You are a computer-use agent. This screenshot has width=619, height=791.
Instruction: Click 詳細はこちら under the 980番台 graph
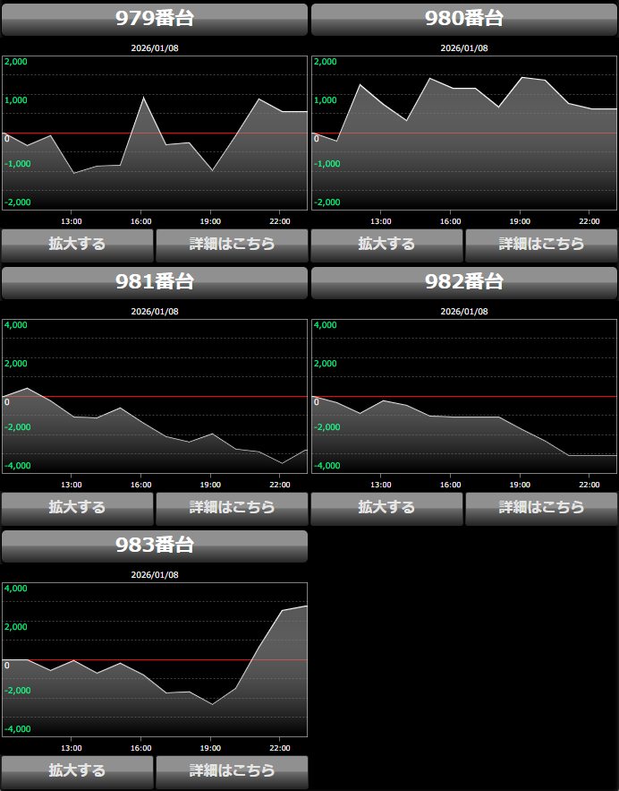pos(541,245)
